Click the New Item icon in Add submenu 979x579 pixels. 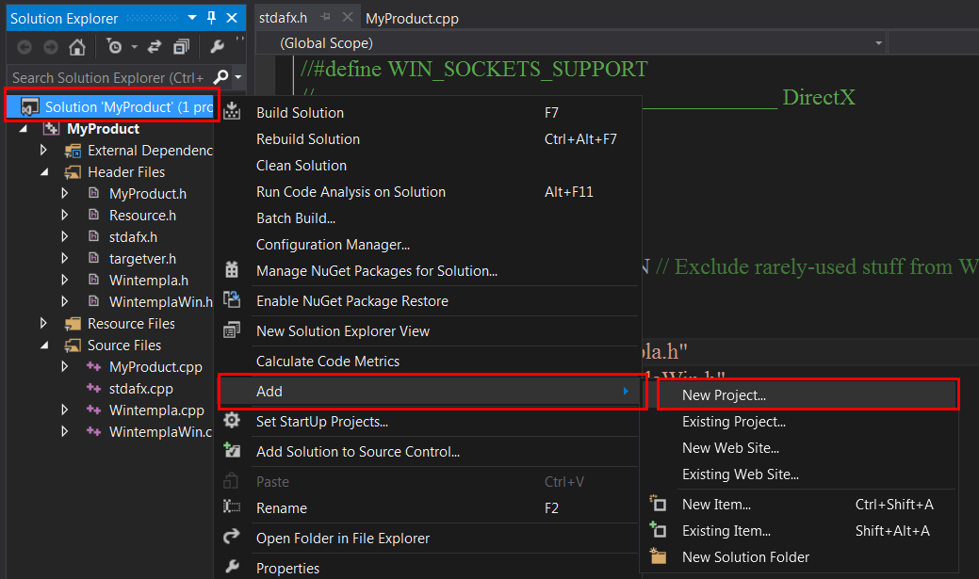click(x=658, y=503)
